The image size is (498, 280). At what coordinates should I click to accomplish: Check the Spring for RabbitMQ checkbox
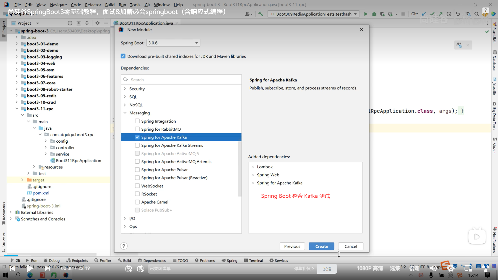coord(137,129)
